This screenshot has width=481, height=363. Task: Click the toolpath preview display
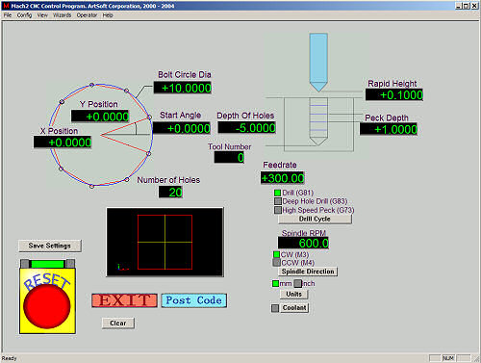(165, 242)
